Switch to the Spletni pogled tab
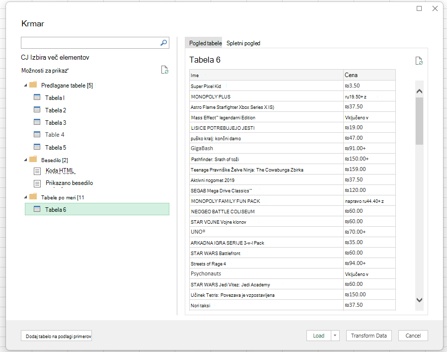The image size is (447, 352). pos(243,43)
